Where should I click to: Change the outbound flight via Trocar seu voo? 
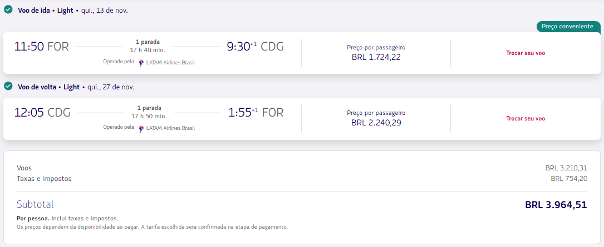[526, 53]
